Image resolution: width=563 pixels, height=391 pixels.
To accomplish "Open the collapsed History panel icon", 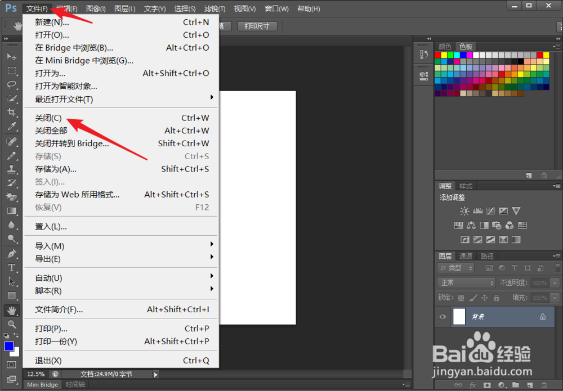I will pyautogui.click(x=424, y=55).
